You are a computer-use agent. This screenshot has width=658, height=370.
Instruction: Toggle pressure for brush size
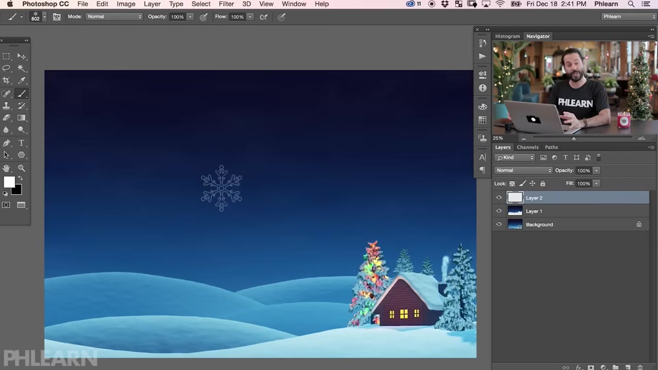281,17
